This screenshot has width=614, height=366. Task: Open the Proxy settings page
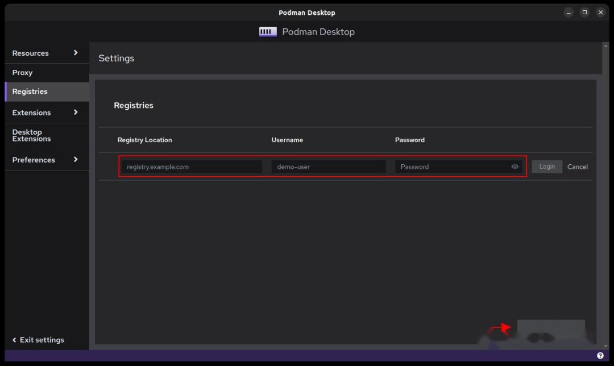(23, 72)
